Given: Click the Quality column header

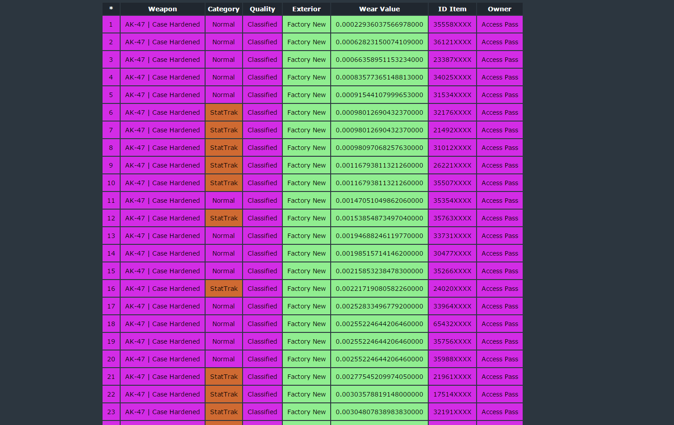Looking at the screenshot, I should pyautogui.click(x=262, y=9).
